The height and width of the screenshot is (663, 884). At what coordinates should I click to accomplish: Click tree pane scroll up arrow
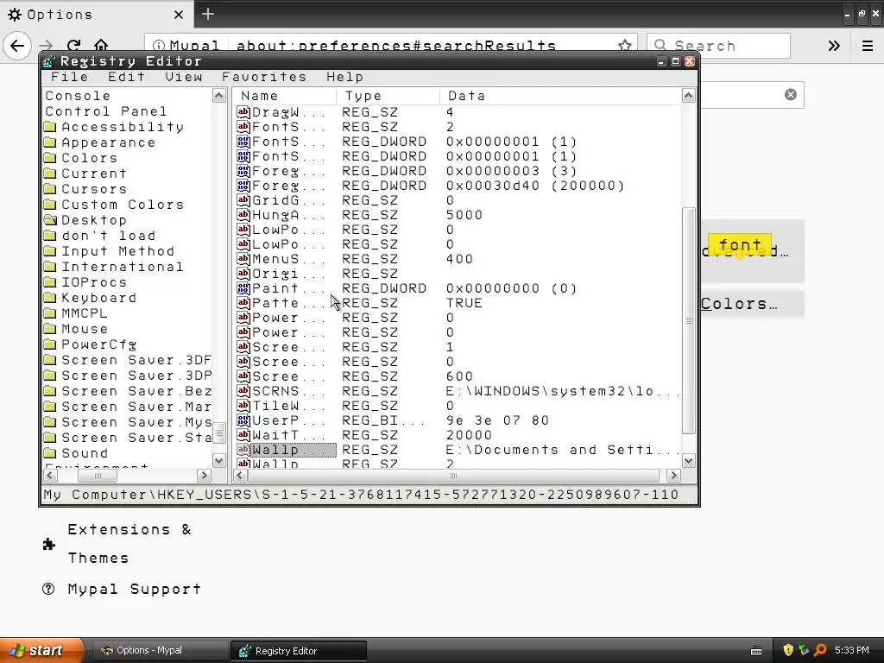(219, 96)
